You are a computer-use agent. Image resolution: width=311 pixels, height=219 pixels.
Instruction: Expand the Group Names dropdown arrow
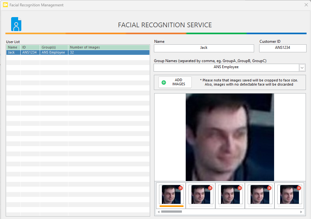tap(302, 68)
